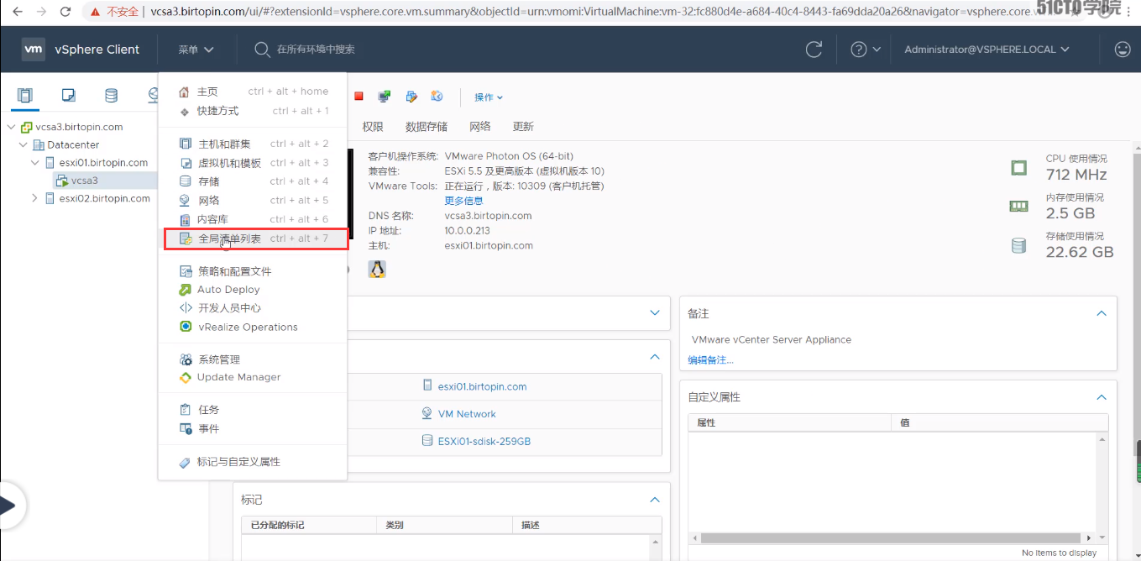
Task: Select 网络 entry in the dropdown menu
Action: coord(253,201)
